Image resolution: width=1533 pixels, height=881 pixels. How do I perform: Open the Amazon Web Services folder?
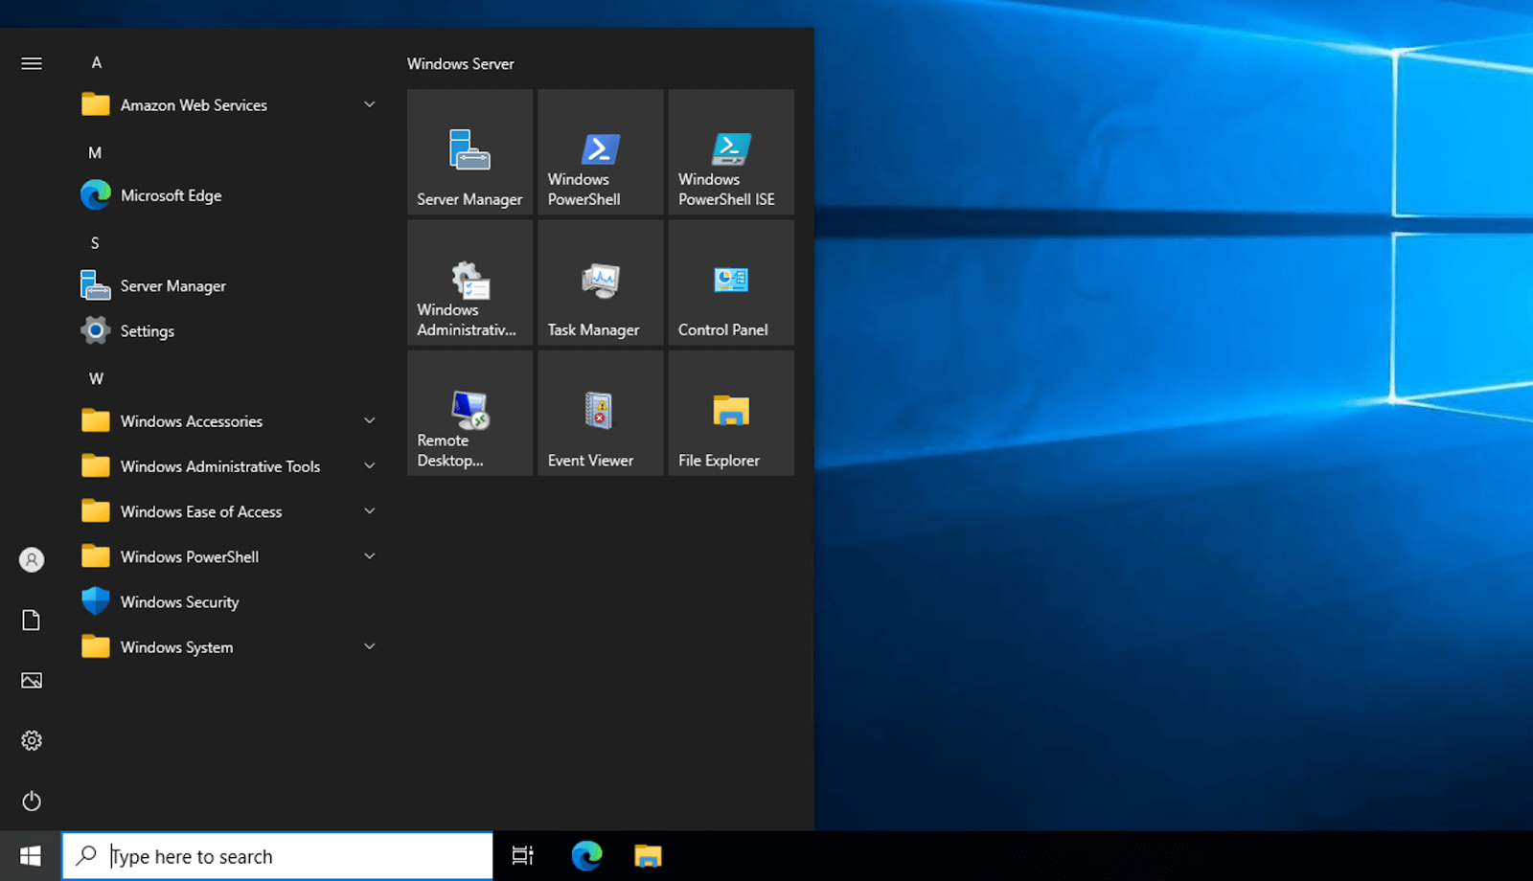coord(230,104)
